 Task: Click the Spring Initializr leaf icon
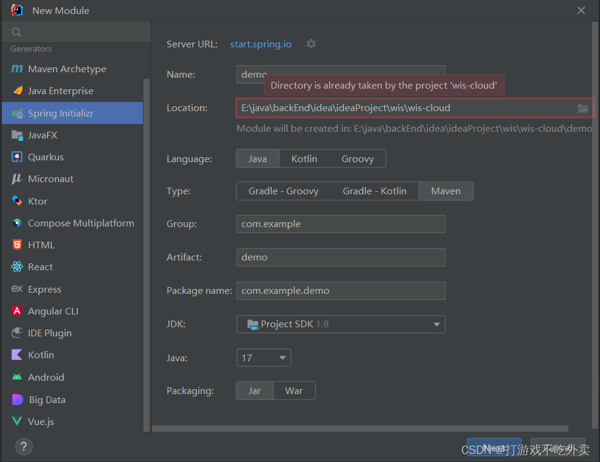[17, 113]
